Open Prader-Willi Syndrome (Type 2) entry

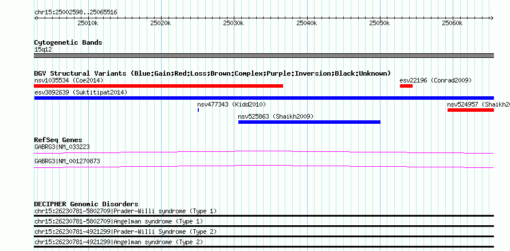(125, 232)
